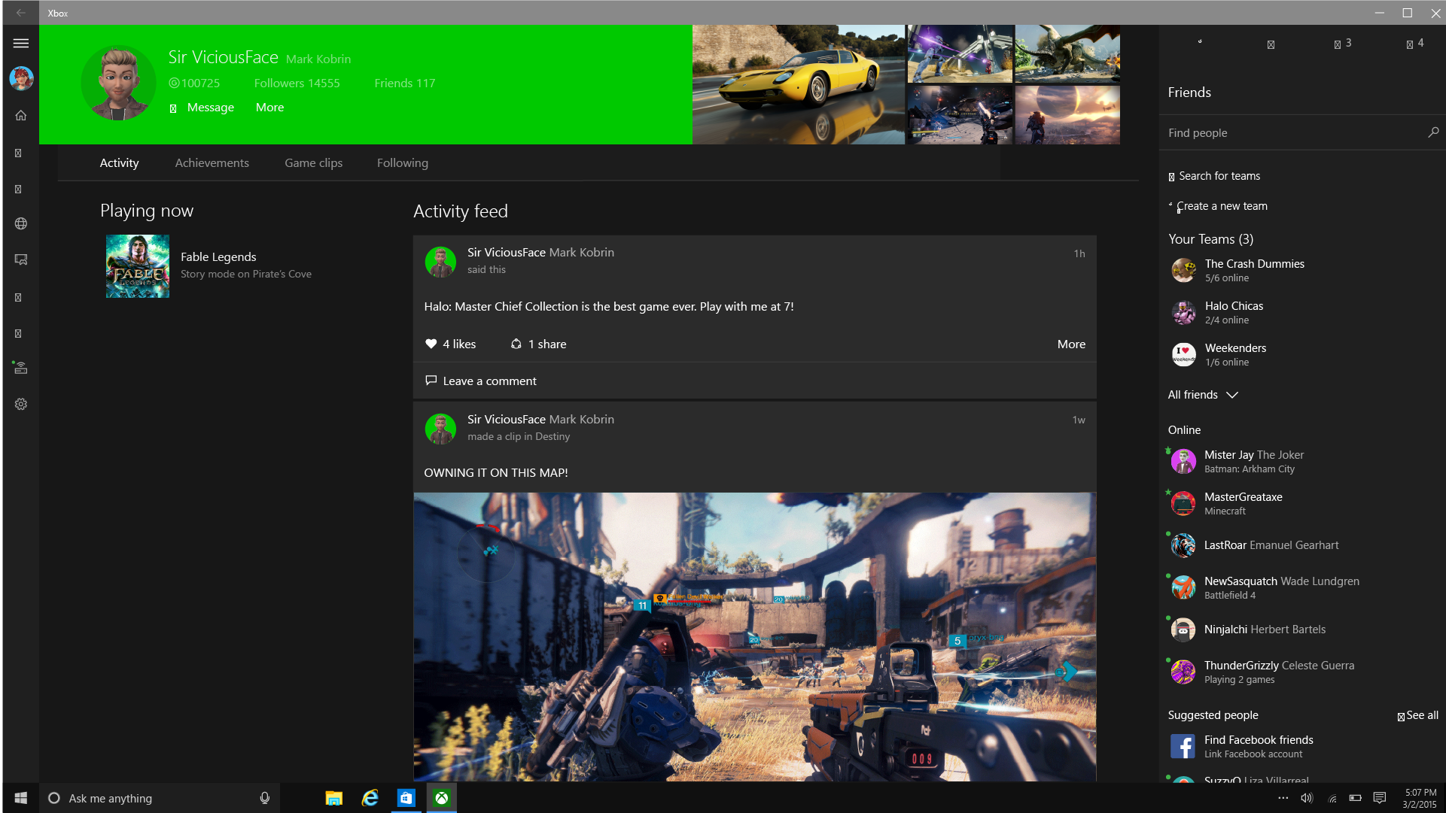Viewport: 1446px width, 813px height.
Task: Click the volume icon in the system tray
Action: pos(1307,798)
